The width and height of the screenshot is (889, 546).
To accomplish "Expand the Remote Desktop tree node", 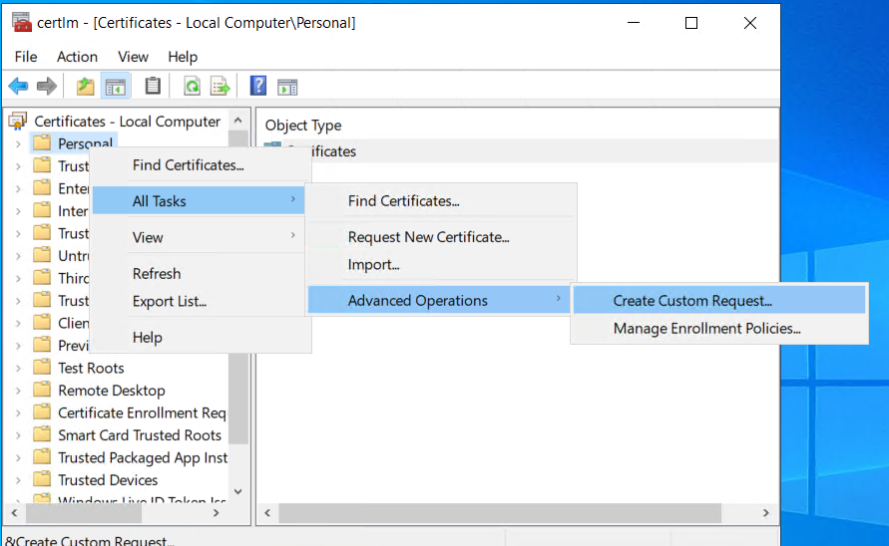I will click(x=18, y=391).
